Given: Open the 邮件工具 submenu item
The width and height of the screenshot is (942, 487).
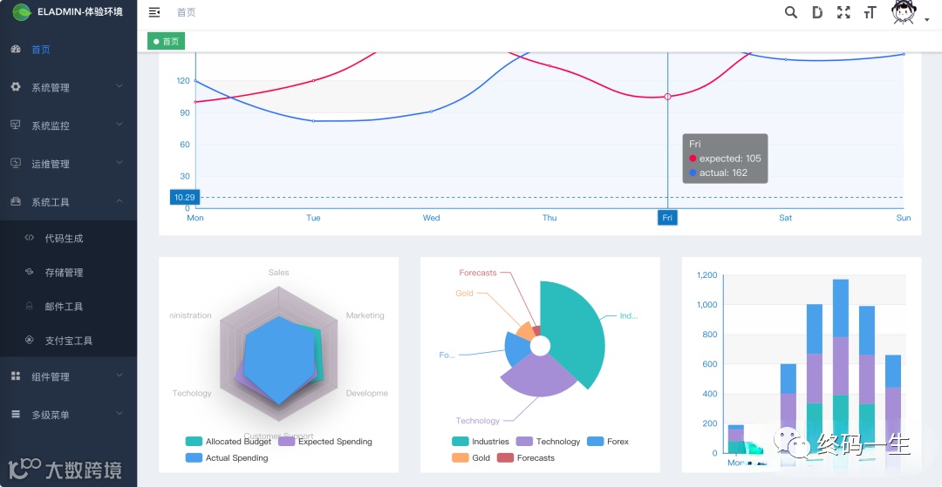Looking at the screenshot, I should [69, 307].
